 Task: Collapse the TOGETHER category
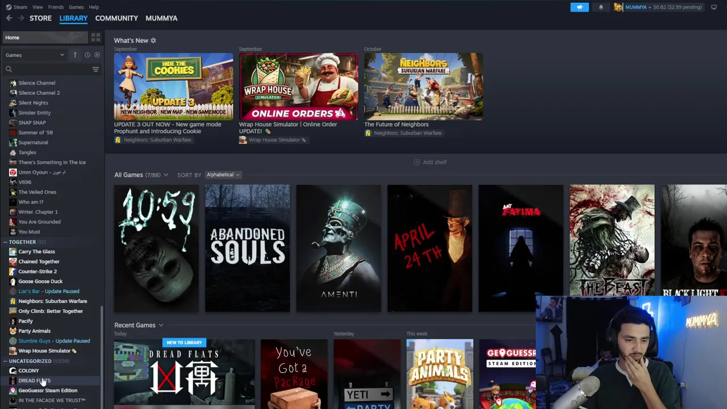pyautogui.click(x=5, y=242)
